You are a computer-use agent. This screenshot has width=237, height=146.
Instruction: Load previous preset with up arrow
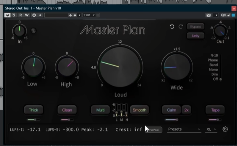70,15
